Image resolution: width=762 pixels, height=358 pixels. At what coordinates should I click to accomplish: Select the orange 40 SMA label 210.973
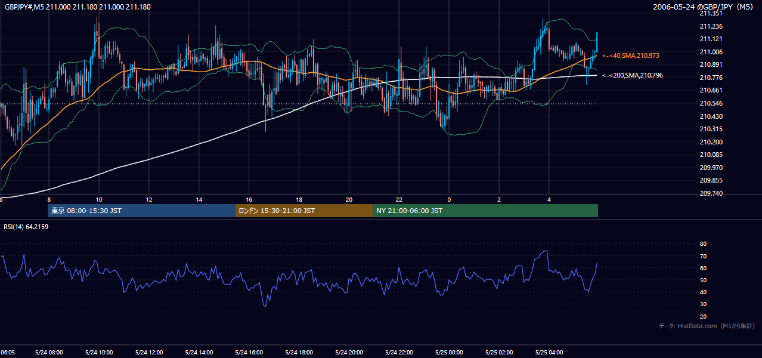point(631,55)
